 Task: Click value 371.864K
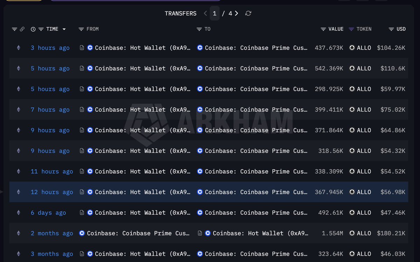pos(329,130)
